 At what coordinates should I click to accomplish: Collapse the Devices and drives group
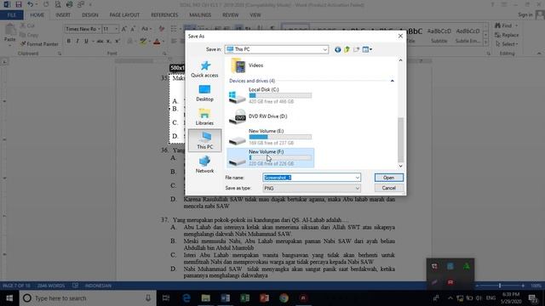click(x=392, y=81)
